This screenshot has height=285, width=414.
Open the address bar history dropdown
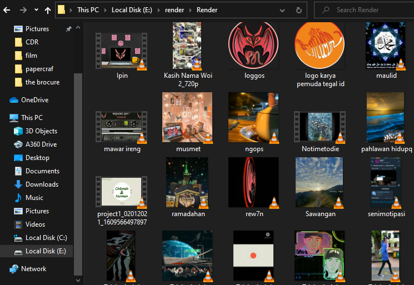click(x=282, y=11)
